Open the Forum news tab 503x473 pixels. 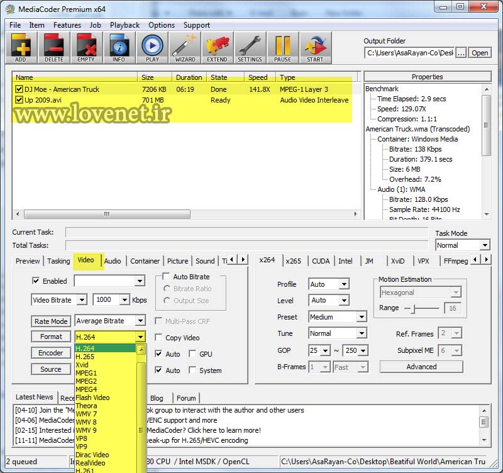click(x=186, y=398)
